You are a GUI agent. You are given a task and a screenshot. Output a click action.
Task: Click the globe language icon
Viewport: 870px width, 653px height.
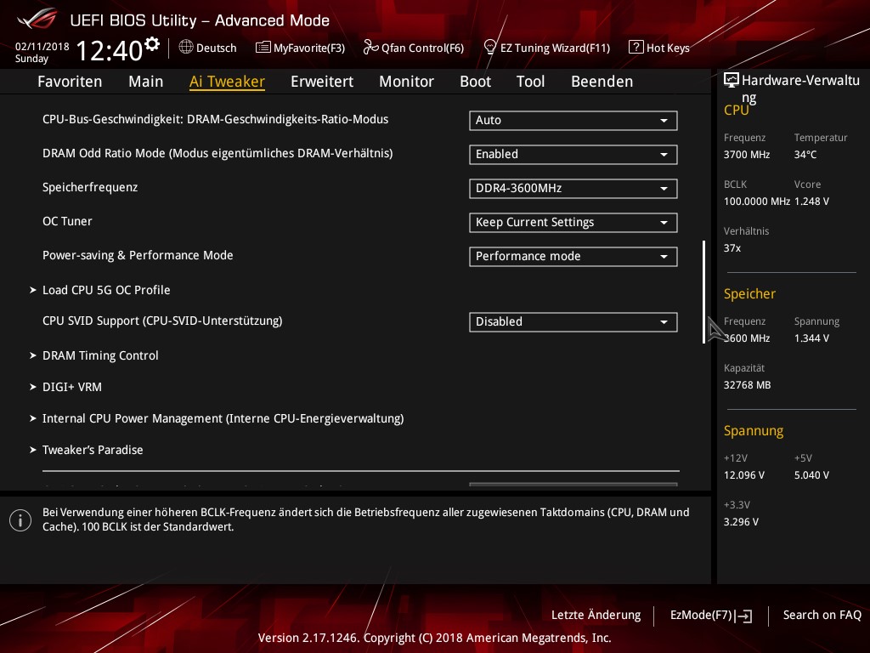tap(186, 48)
